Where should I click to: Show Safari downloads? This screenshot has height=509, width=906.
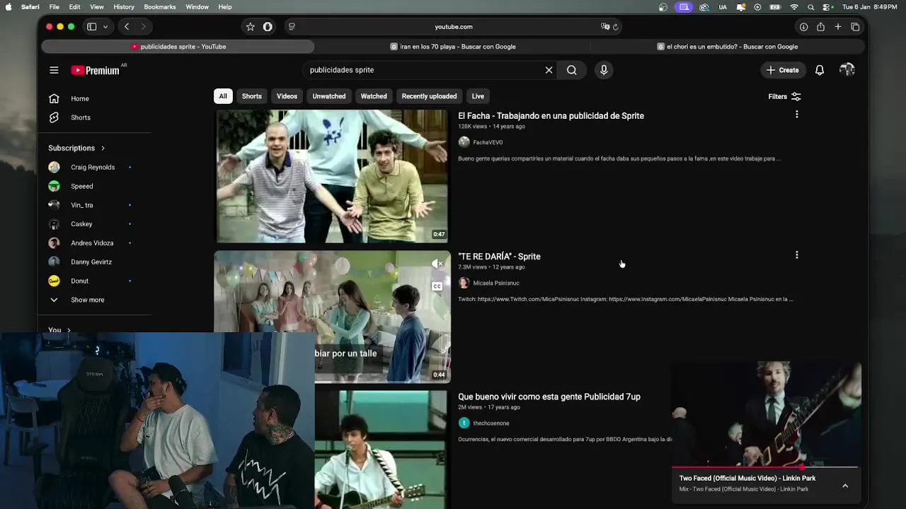point(803,27)
